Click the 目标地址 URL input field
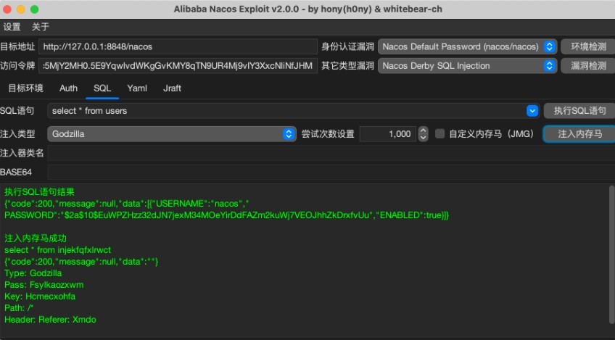This screenshot has width=615, height=340. point(178,46)
